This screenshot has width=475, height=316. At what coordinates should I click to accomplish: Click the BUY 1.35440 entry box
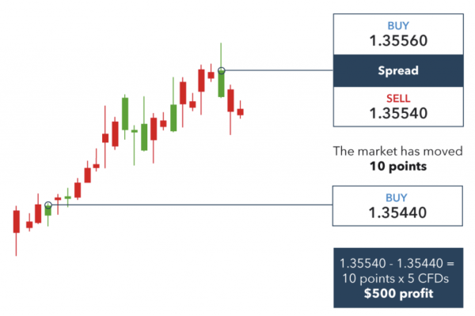(397, 206)
